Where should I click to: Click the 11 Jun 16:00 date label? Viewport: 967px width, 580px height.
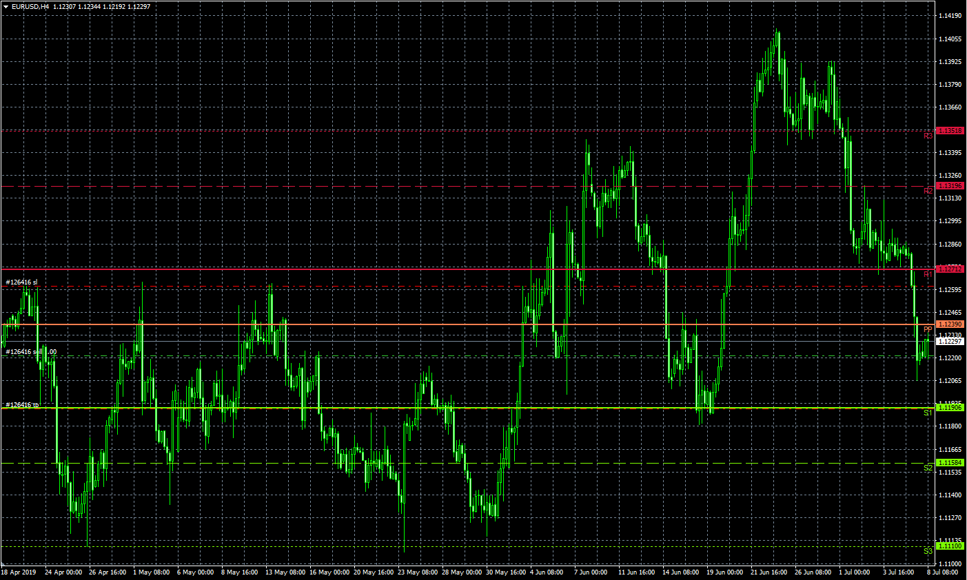point(637,572)
